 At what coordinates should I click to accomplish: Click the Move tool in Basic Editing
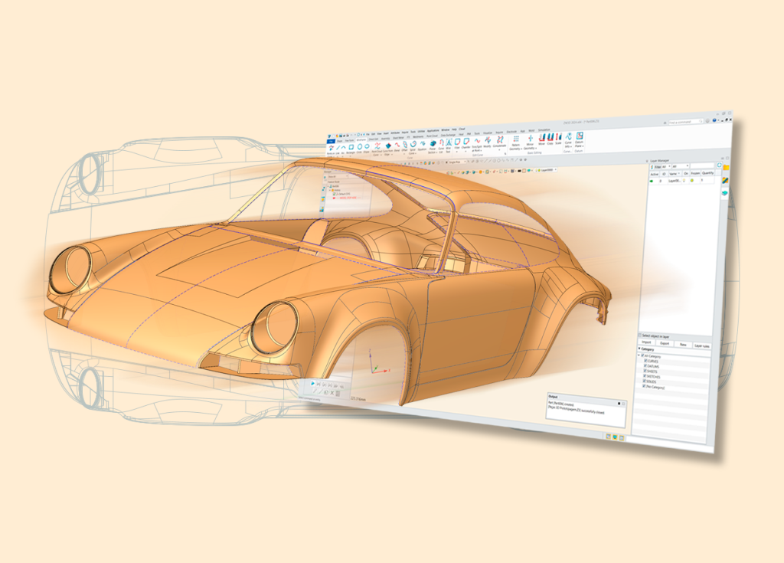[x=541, y=139]
